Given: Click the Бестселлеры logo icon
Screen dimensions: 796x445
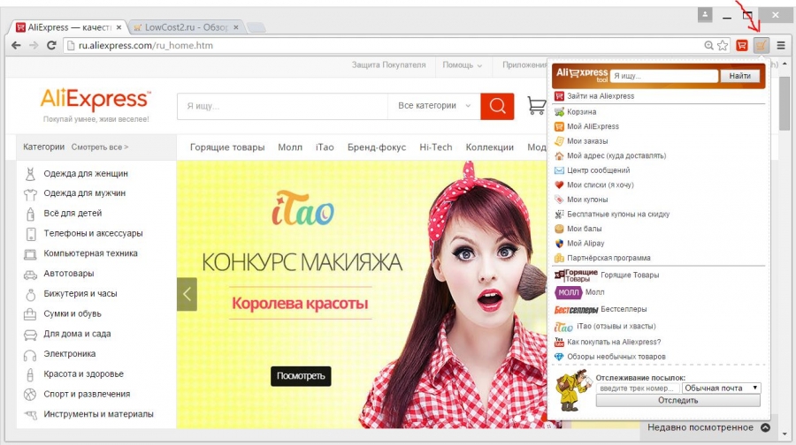Looking at the screenshot, I should (576, 310).
